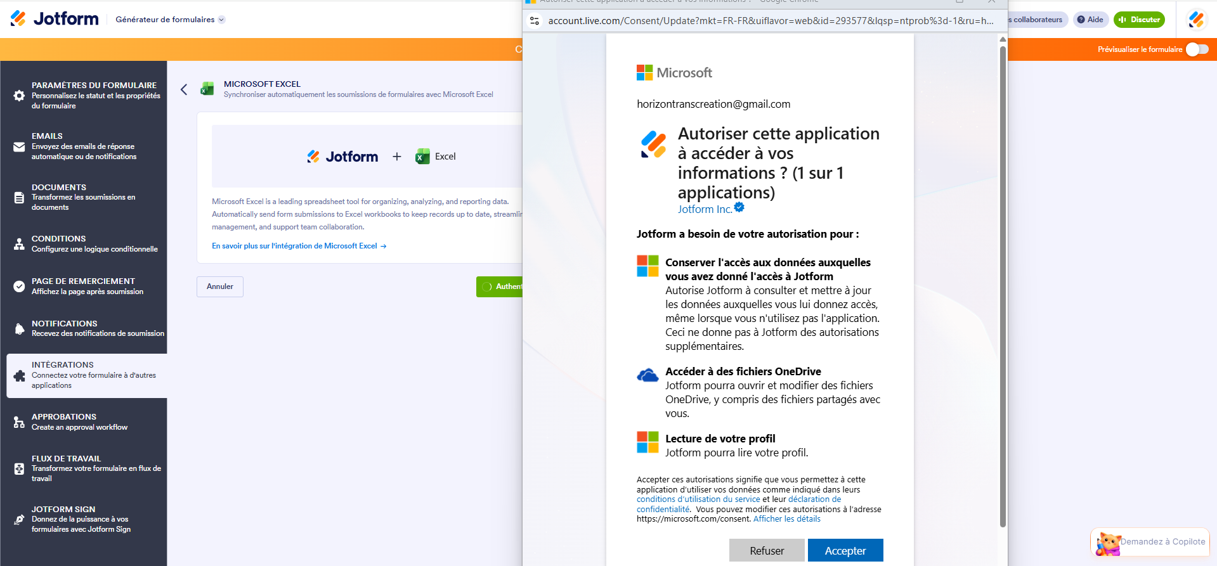Open Paramètres du formulaire gear icon
The height and width of the screenshot is (566, 1217).
click(19, 96)
